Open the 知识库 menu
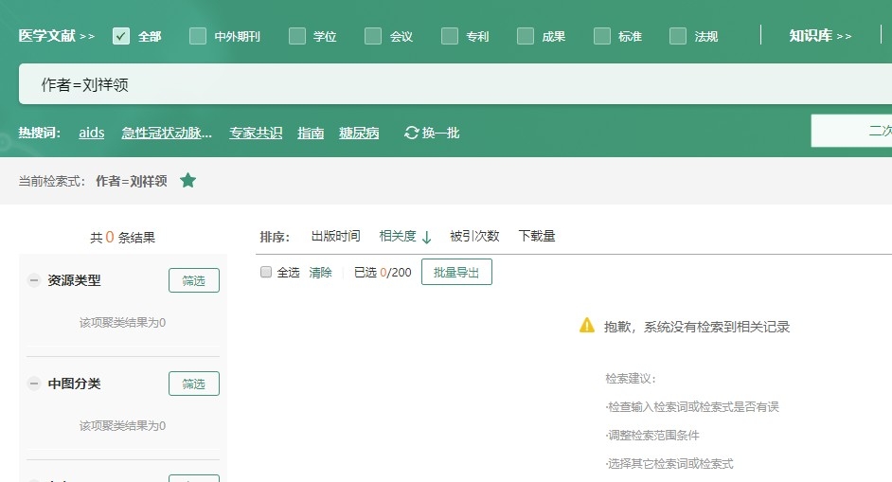This screenshot has height=482, width=892. [x=820, y=36]
